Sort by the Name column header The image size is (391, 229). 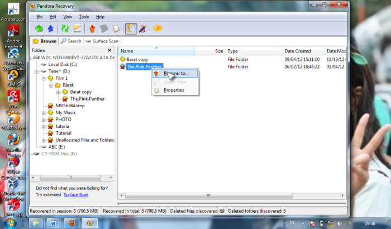click(156, 51)
